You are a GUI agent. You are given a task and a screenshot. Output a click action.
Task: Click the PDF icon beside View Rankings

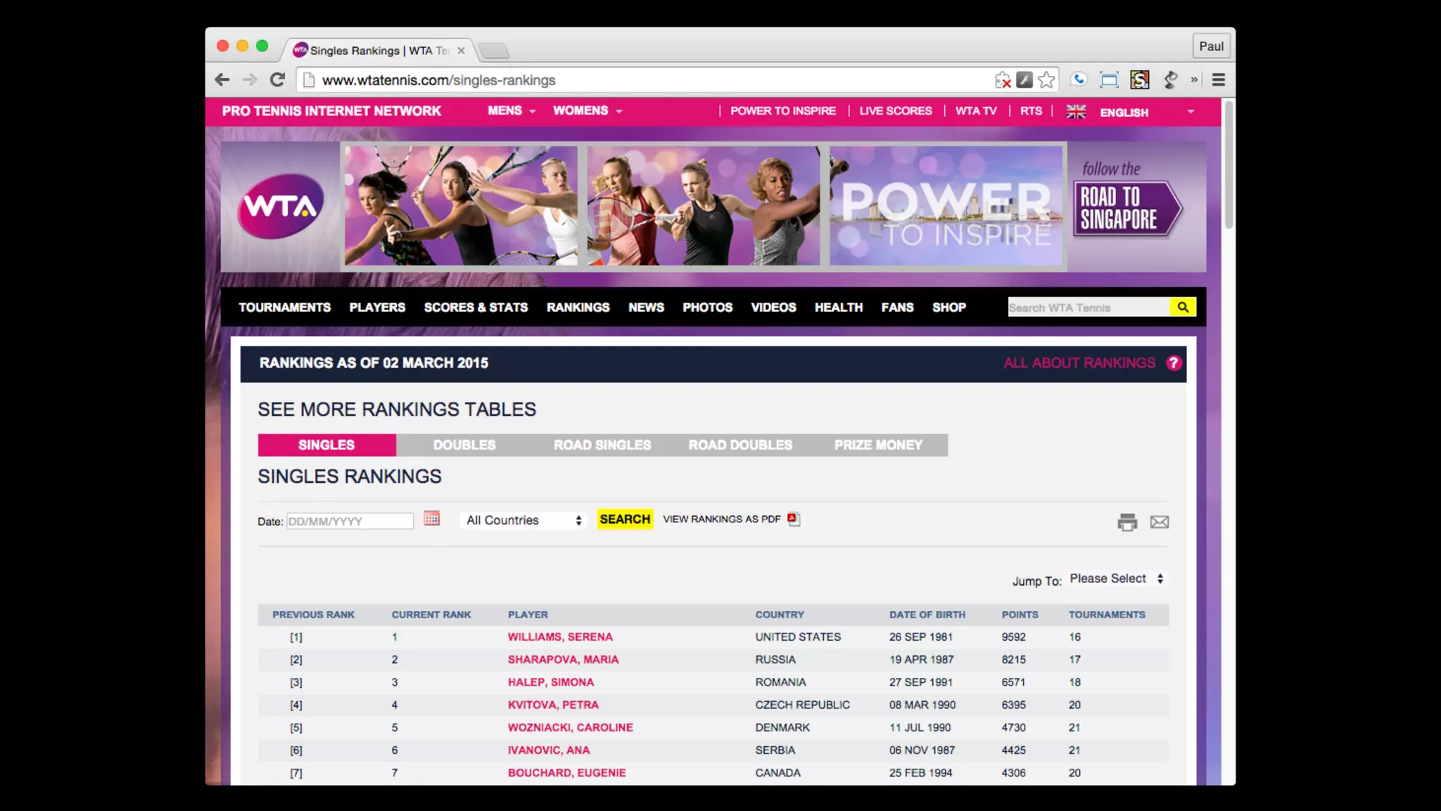(794, 519)
